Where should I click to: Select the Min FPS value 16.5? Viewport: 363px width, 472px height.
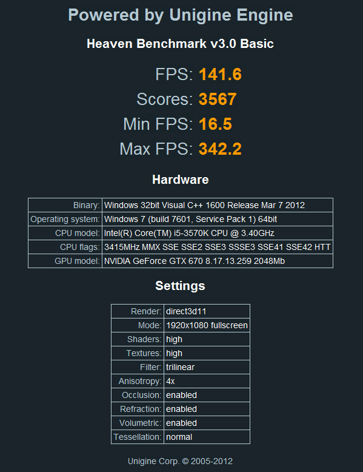tap(215, 124)
